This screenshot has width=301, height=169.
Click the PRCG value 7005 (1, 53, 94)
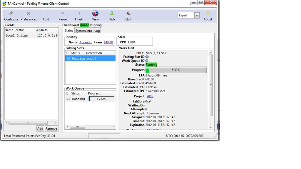pos(155,53)
